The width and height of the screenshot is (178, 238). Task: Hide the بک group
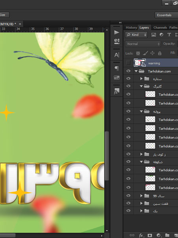[x=128, y=211]
